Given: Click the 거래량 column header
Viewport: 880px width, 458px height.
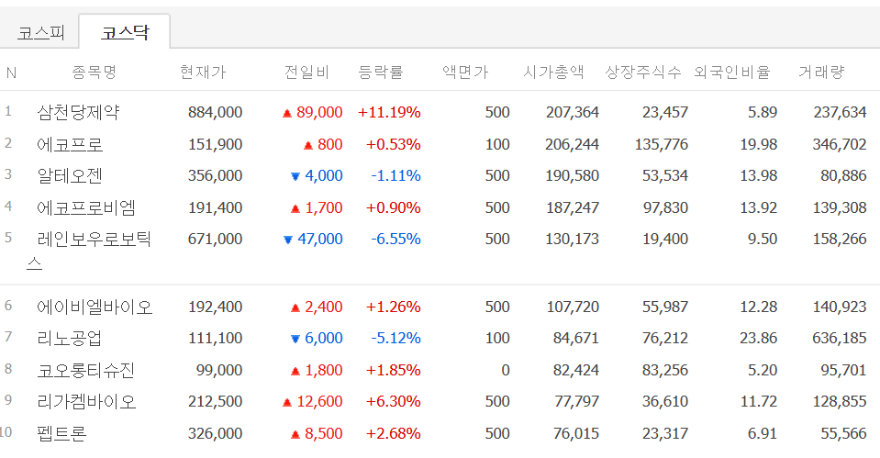Looking at the screenshot, I should click(821, 72).
